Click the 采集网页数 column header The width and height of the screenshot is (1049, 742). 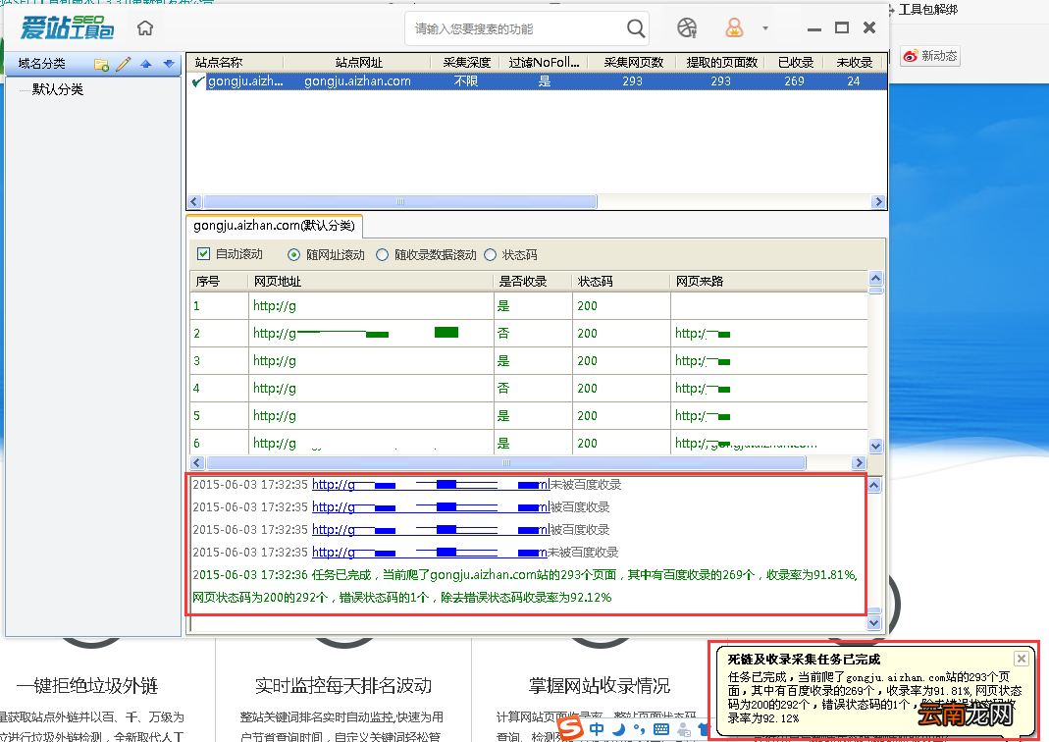[x=634, y=62]
